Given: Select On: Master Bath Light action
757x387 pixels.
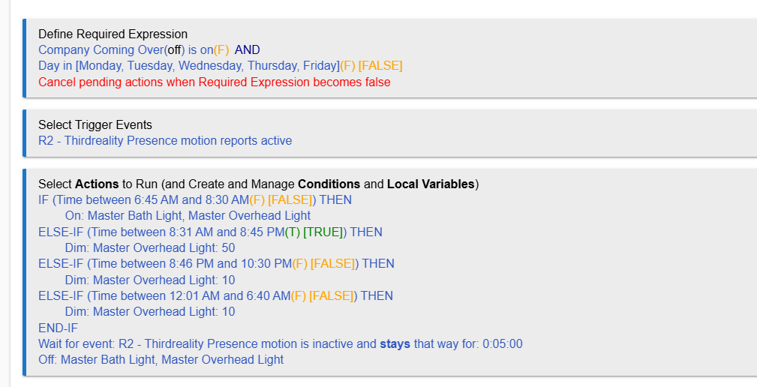Looking at the screenshot, I should (x=188, y=216).
